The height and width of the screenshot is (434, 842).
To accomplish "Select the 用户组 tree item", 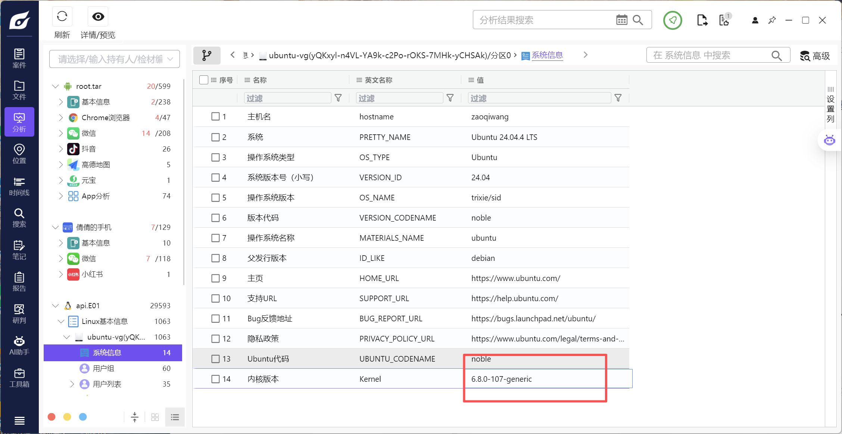I will coord(103,368).
